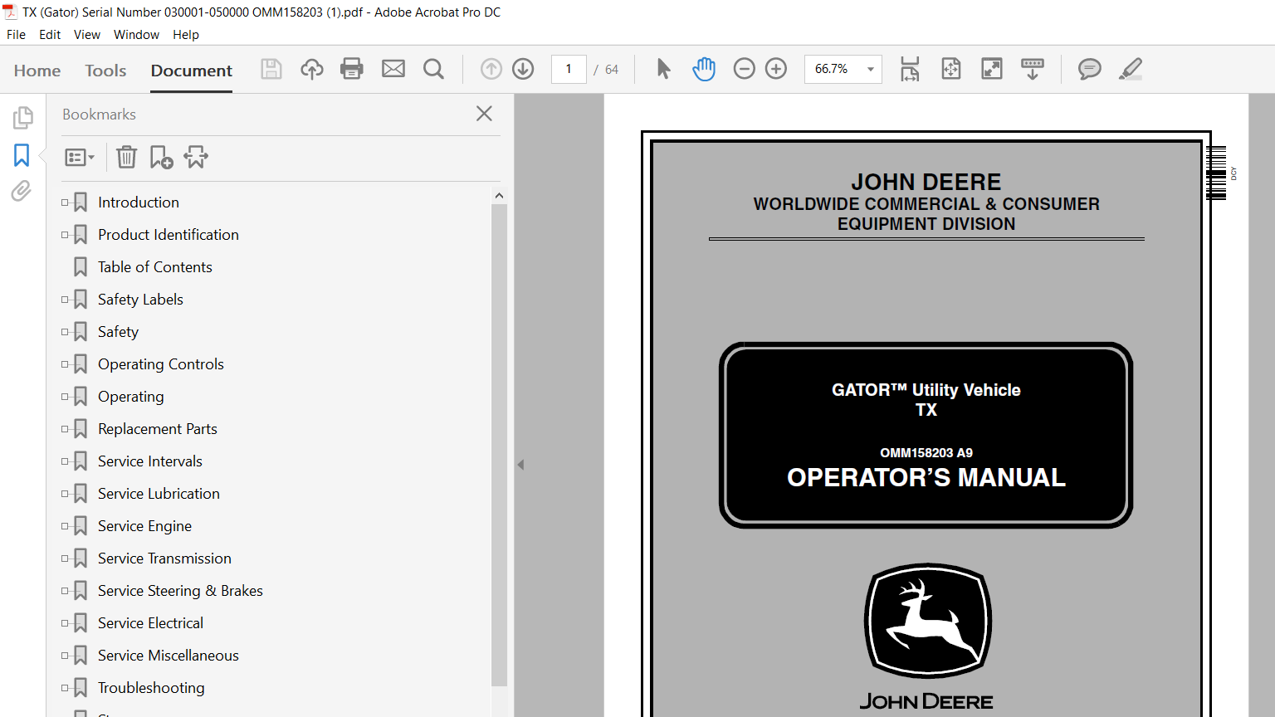Choose the Selection arrow tool
The image size is (1275, 717).
point(663,69)
